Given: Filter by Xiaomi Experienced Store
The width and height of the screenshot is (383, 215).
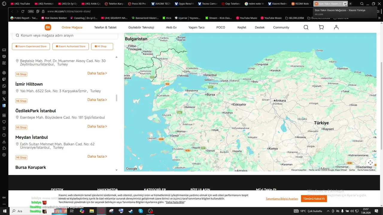Looking at the screenshot, I should point(31,46).
